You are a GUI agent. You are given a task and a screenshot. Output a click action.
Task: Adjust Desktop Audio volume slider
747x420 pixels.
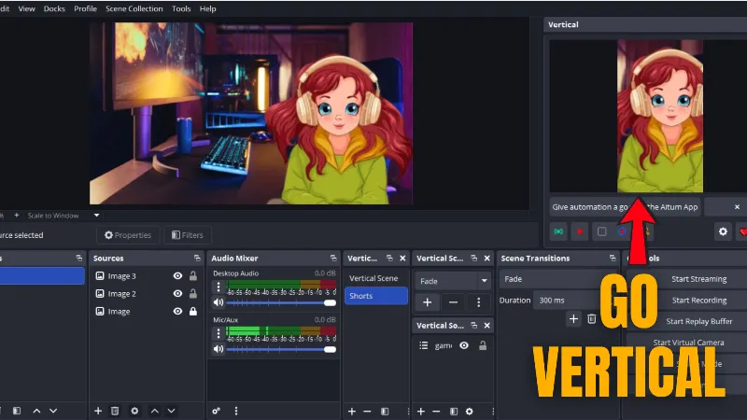280,302
